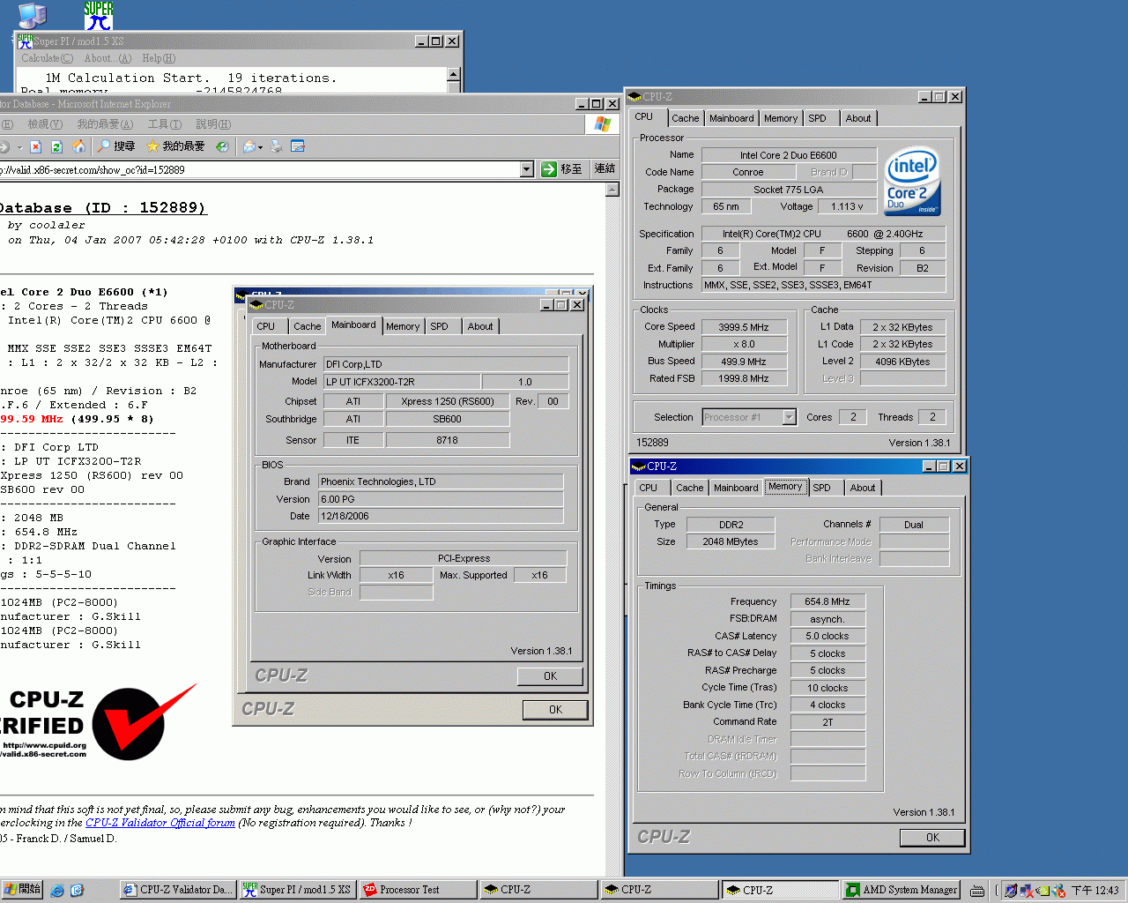1128x903 pixels.
Task: Click the taskbar clock showing 下午 12:43
Action: pyautogui.click(x=1095, y=891)
